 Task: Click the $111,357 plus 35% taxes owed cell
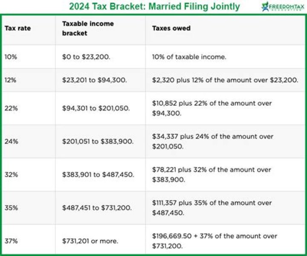click(x=211, y=208)
